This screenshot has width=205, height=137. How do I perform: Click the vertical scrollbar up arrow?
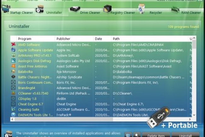pyautogui.click(x=194, y=38)
